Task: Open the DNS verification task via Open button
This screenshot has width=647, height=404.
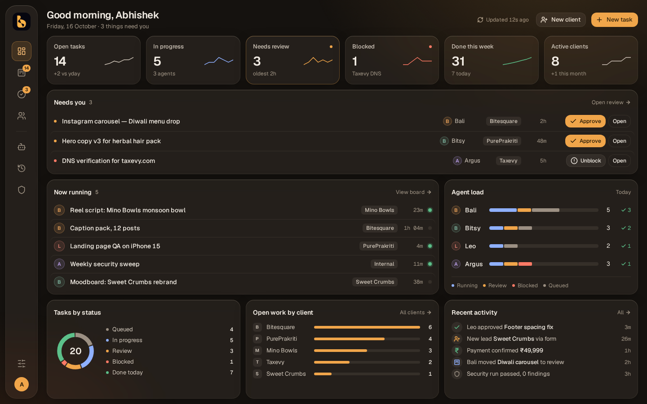Action: pos(620,161)
